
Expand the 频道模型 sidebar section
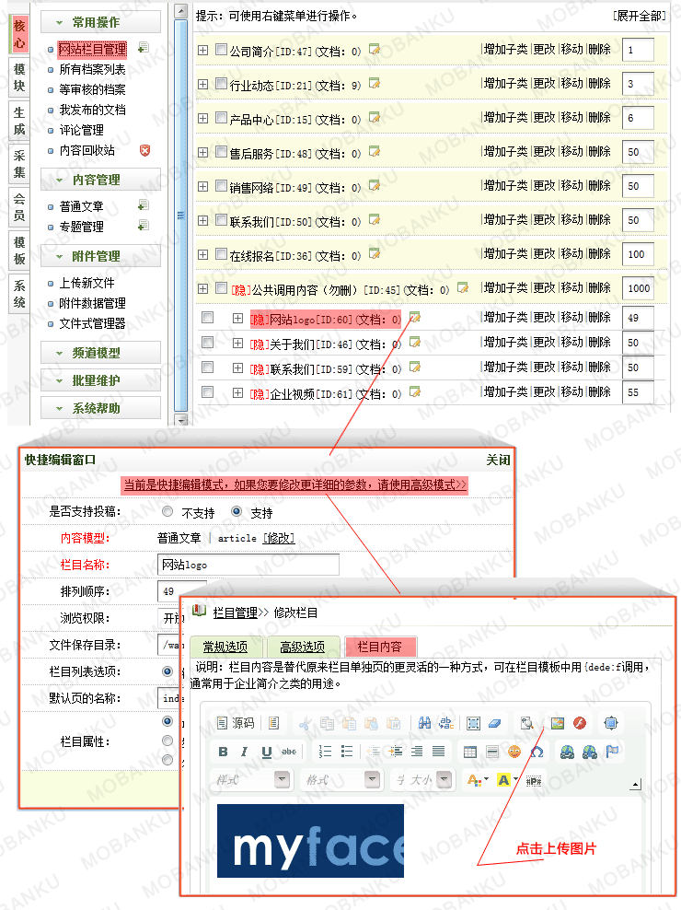point(100,353)
